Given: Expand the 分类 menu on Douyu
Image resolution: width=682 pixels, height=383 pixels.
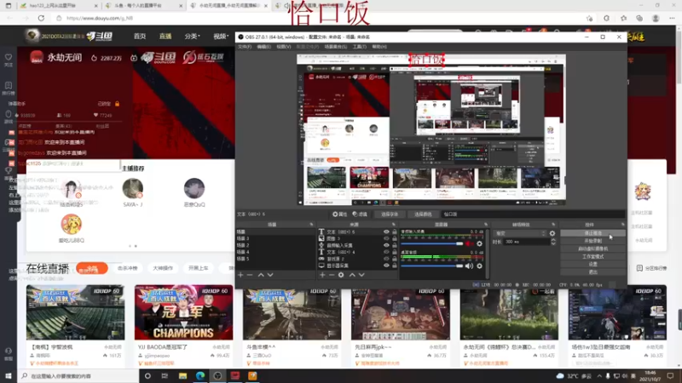Looking at the screenshot, I should (x=193, y=37).
